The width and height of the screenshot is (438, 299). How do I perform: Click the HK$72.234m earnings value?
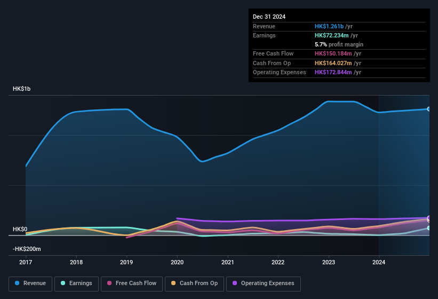pos(332,35)
